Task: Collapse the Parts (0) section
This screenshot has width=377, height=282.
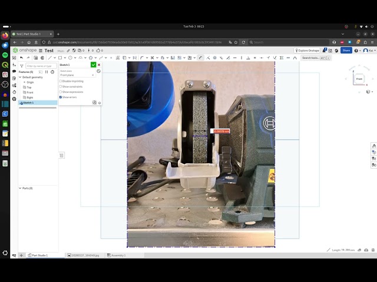Action: [x=20, y=188]
